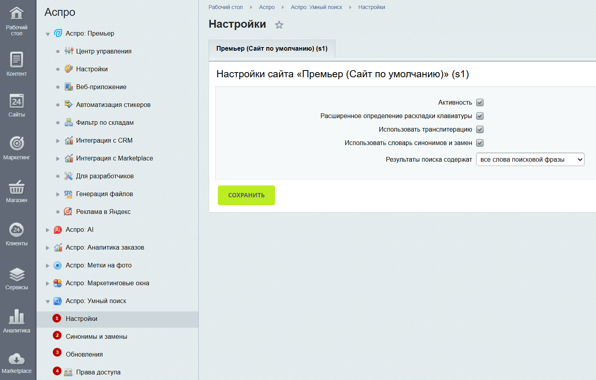Follow the Аспро breadcrumb link
Image resolution: width=596 pixels, height=380 pixels.
[x=267, y=7]
